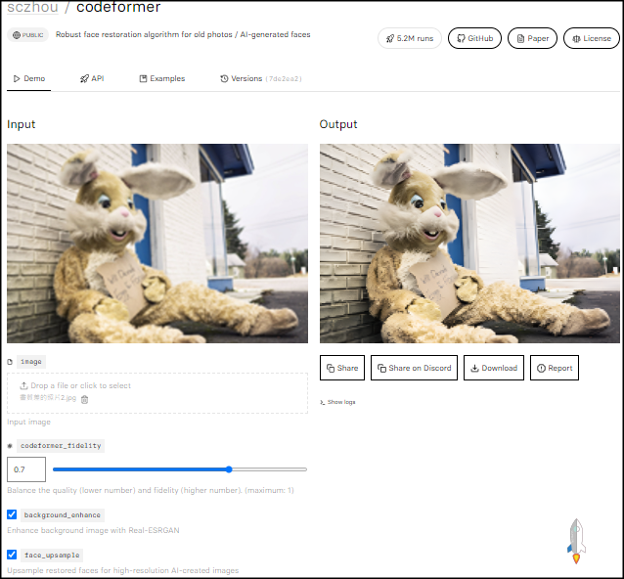Open the Paper link button
The image size is (624, 579).
pyautogui.click(x=532, y=38)
